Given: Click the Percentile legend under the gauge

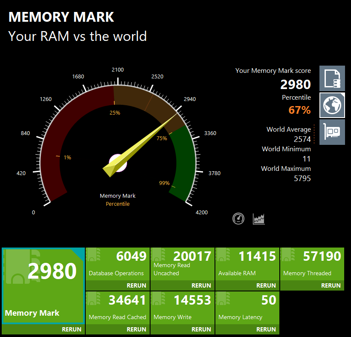Looking at the screenshot, I should (118, 204).
